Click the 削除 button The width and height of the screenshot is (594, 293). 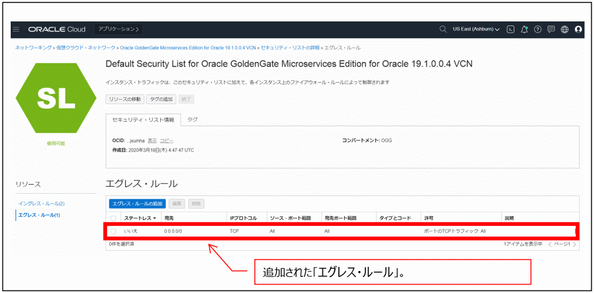[x=196, y=203]
